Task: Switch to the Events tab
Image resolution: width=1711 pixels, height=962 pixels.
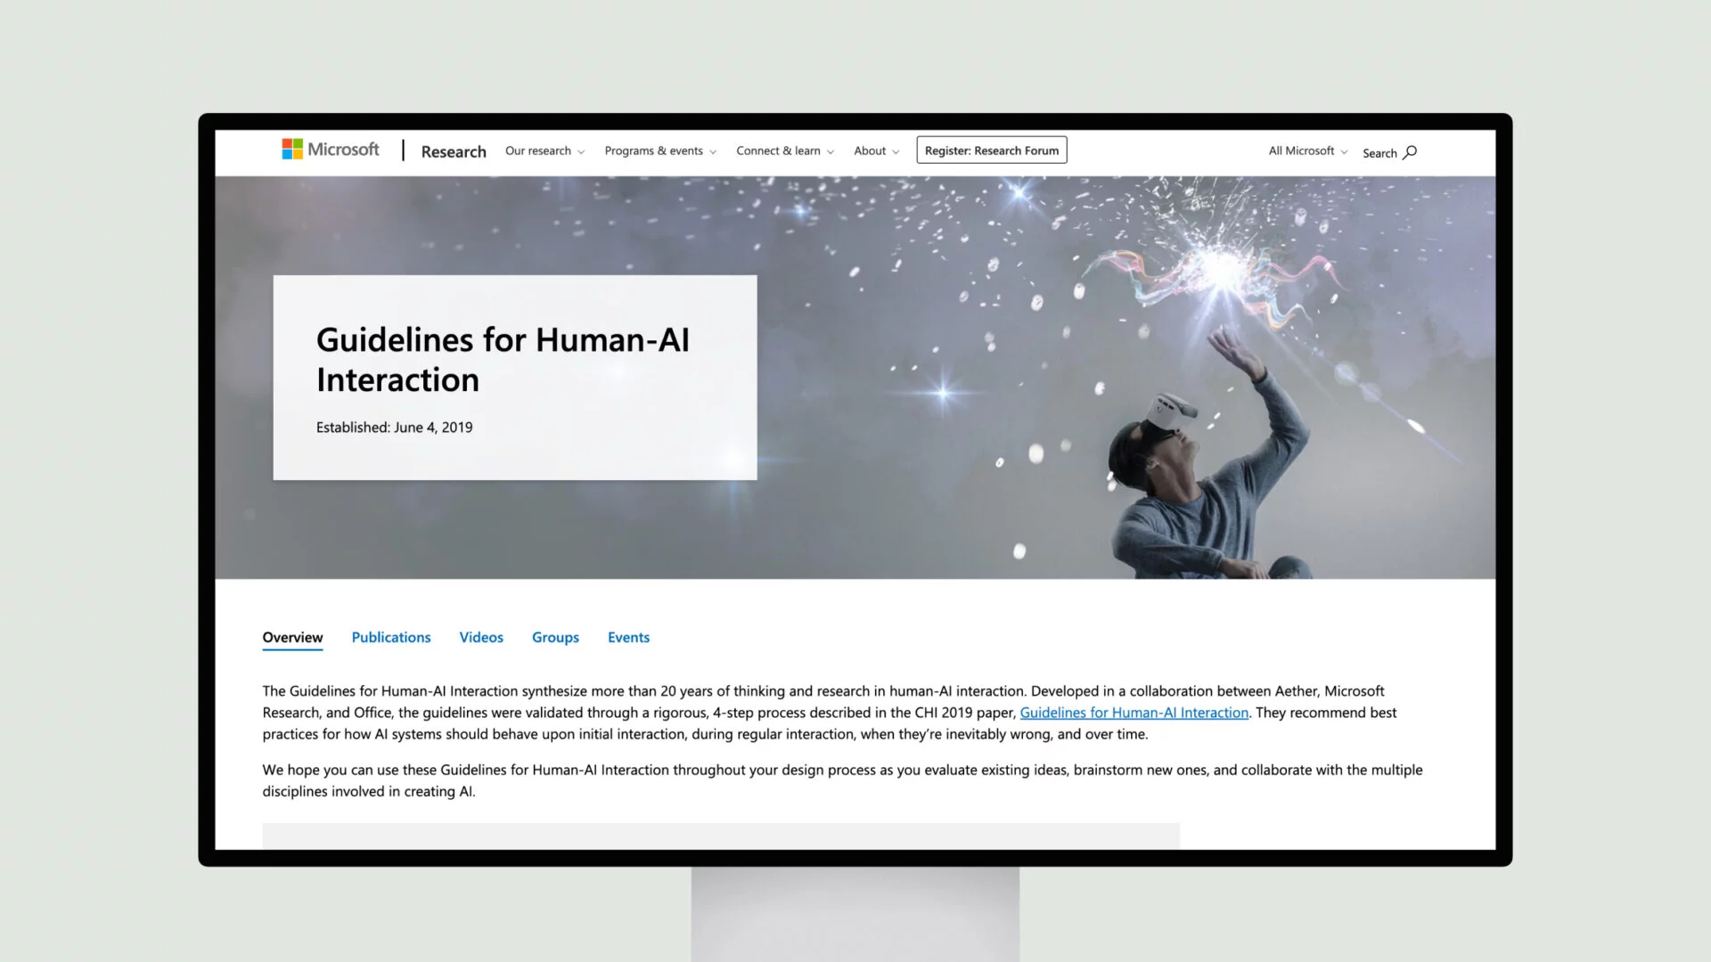Action: click(628, 637)
